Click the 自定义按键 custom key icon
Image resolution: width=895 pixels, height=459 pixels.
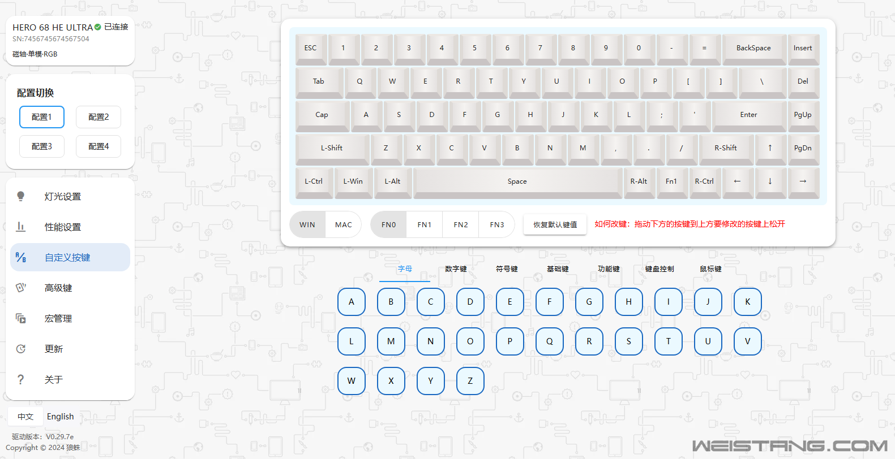click(x=21, y=257)
